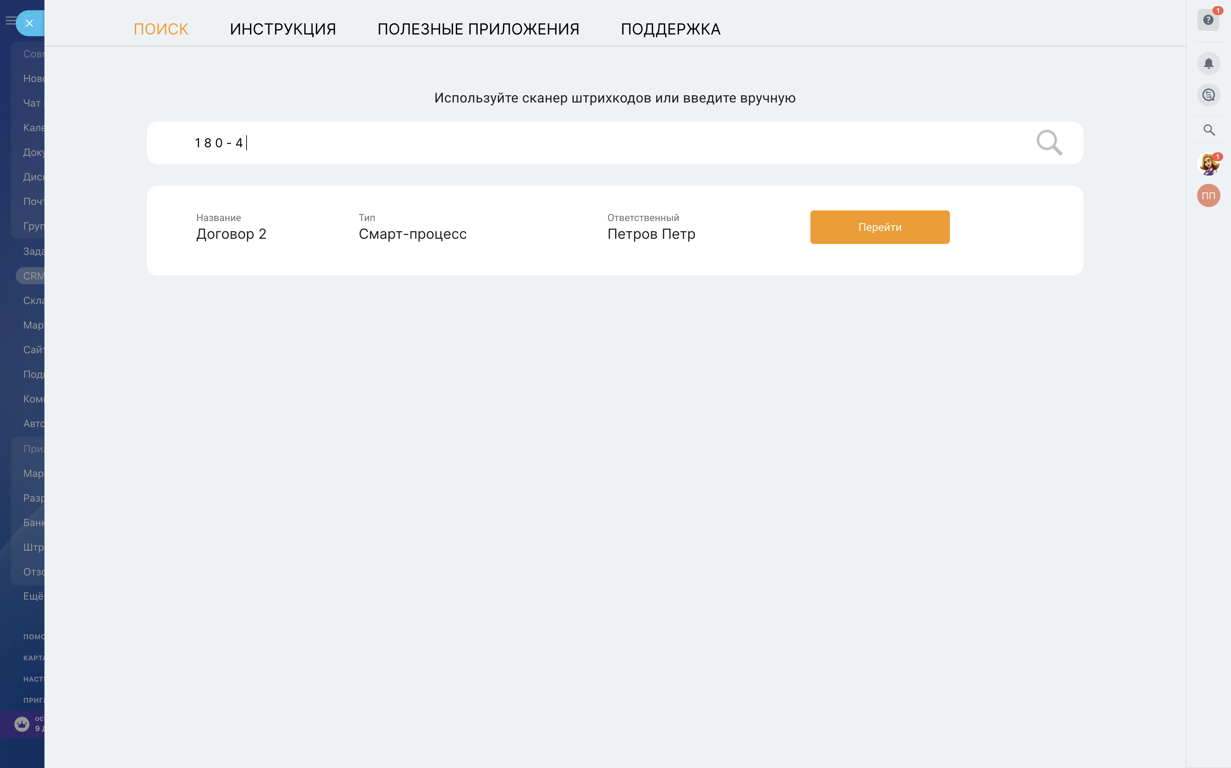Click the right panel search magnifier icon
The image size is (1231, 768).
[x=1209, y=130]
